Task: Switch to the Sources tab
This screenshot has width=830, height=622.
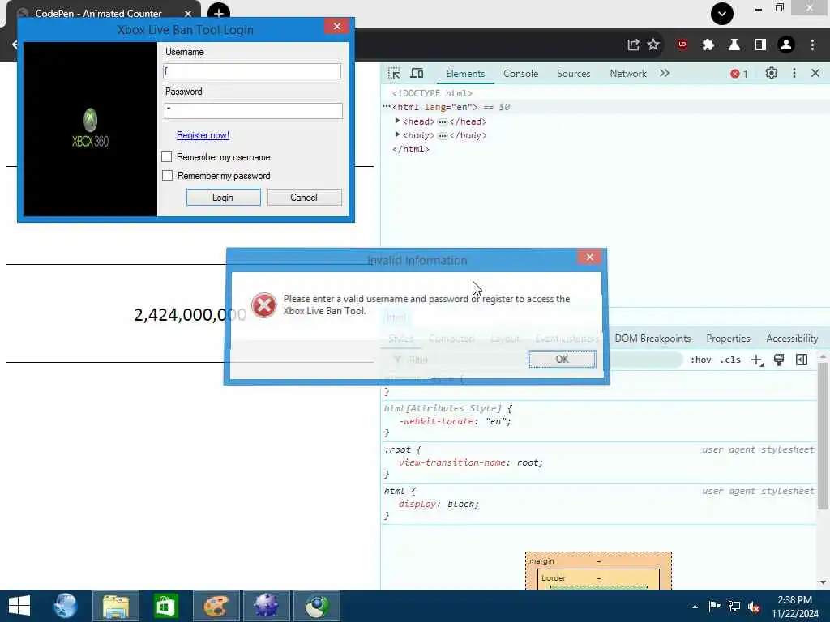Action: 573,74
